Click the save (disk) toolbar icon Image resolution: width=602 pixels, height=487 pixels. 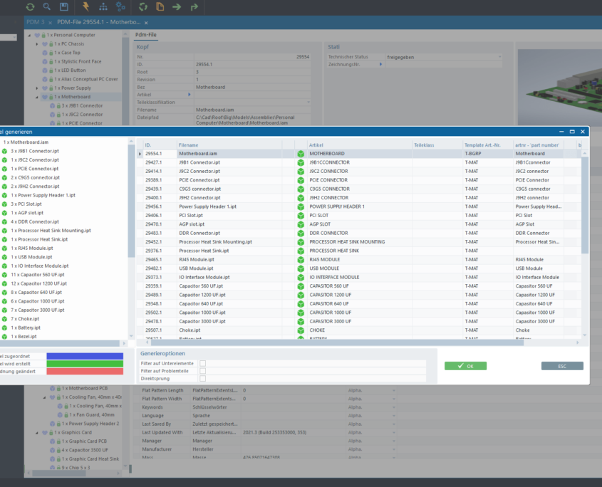[x=64, y=6]
